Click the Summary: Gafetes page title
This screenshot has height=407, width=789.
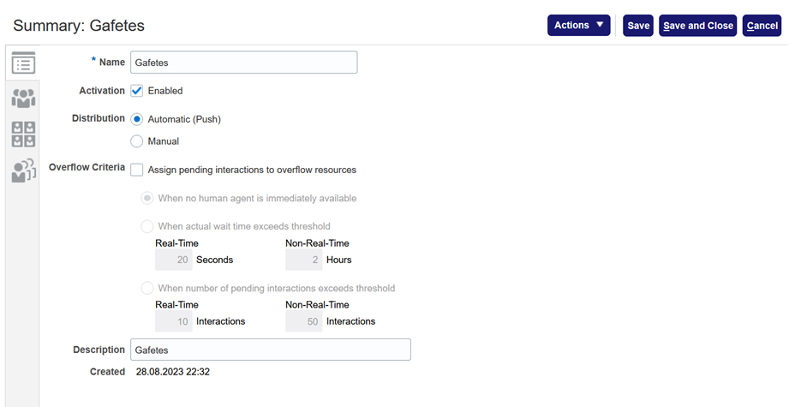click(79, 26)
